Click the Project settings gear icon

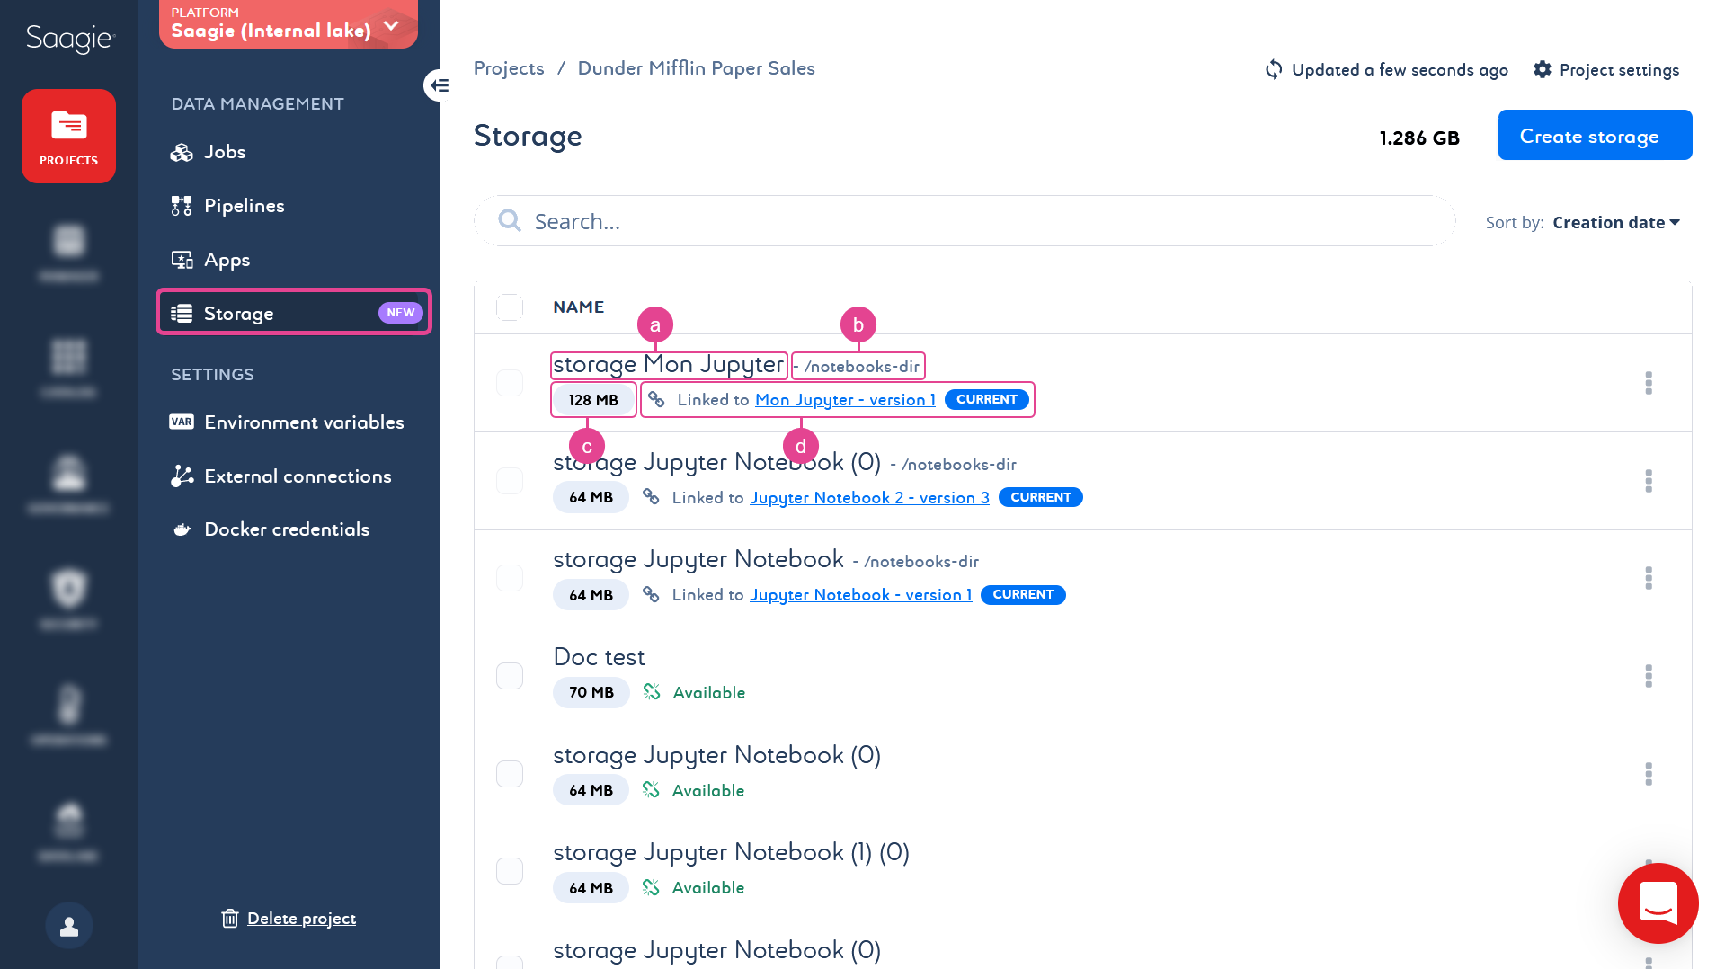click(1543, 69)
